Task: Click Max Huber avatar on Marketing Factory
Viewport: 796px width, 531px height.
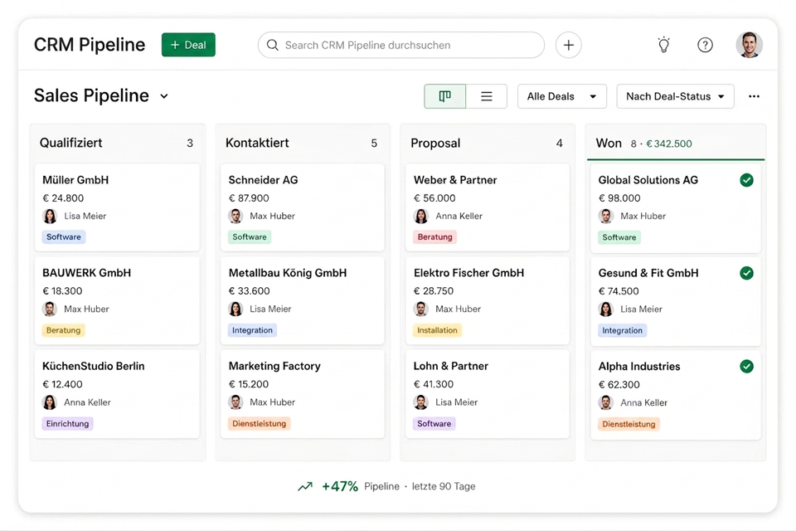Action: point(235,402)
